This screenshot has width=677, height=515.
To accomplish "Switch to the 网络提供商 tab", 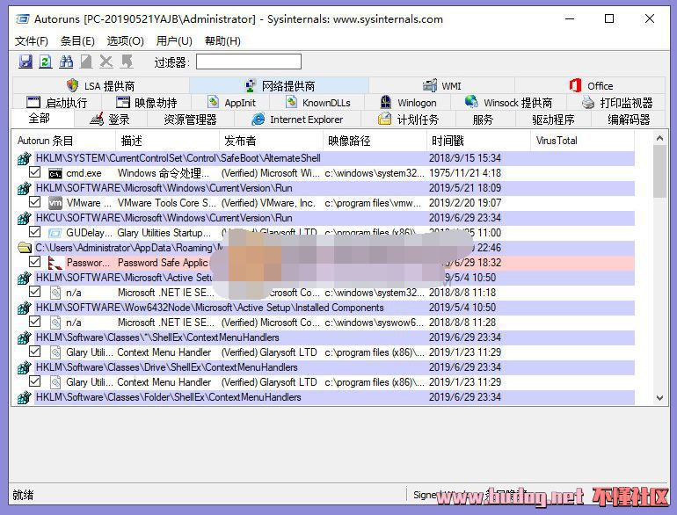I will [x=280, y=86].
